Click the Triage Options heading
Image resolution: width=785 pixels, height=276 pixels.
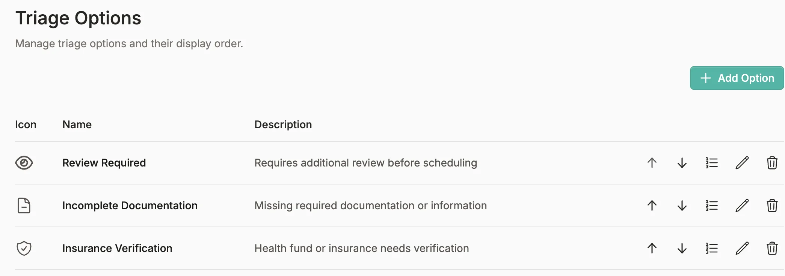pyautogui.click(x=78, y=18)
